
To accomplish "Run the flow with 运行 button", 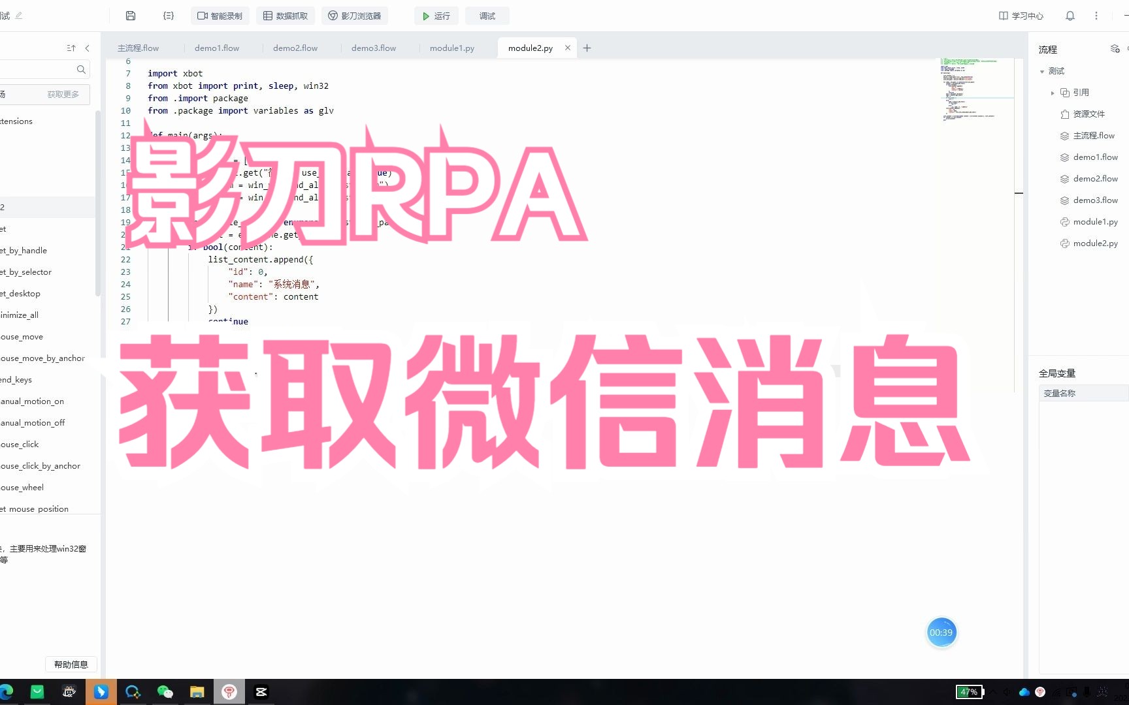I will click(436, 16).
